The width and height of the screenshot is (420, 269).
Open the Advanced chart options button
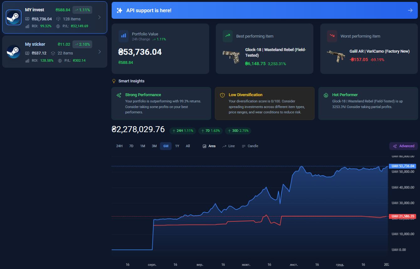pyautogui.click(x=403, y=146)
